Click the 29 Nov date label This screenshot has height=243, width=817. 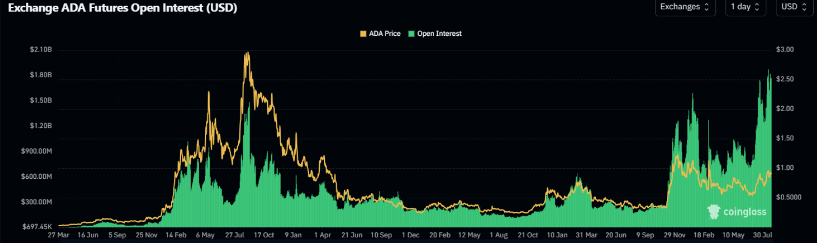tap(674, 236)
